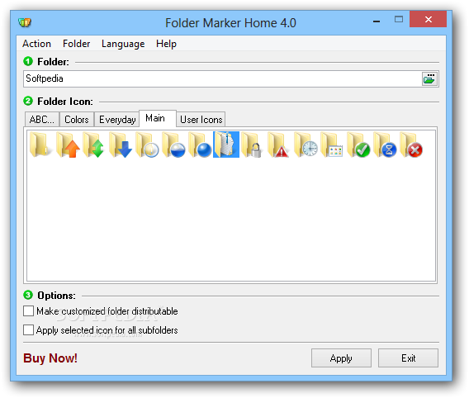
Task: Open the Help menu
Action: [x=166, y=44]
